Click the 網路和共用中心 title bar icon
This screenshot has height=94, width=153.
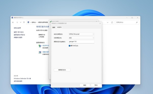coord(12,18)
